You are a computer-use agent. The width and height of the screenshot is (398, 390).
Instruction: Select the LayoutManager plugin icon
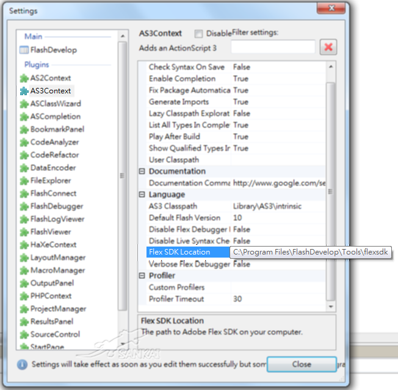tap(24, 258)
